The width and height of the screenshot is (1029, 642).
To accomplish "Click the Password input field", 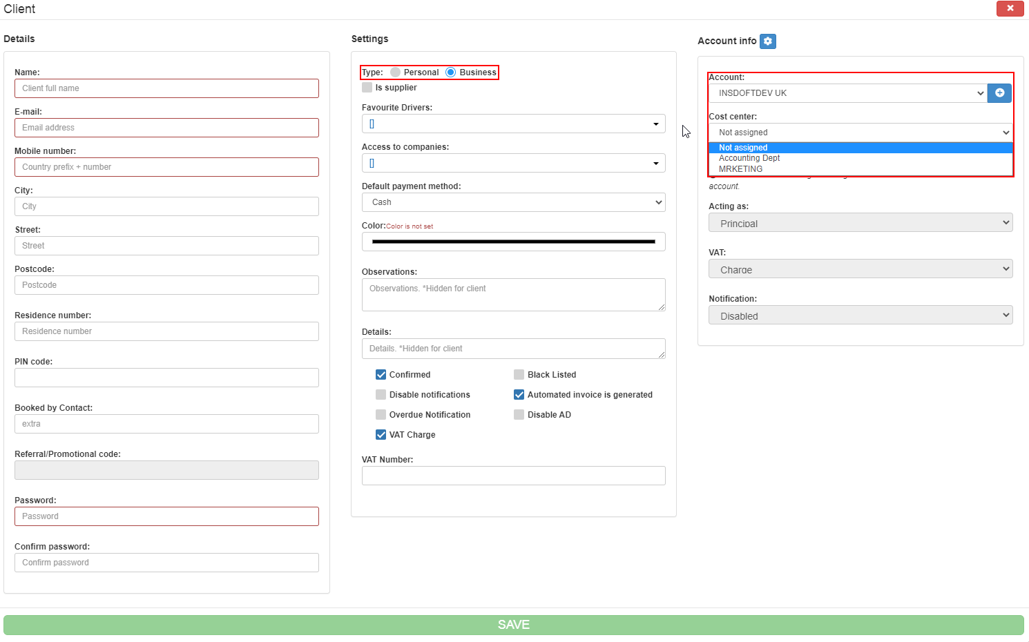I will pos(166,516).
